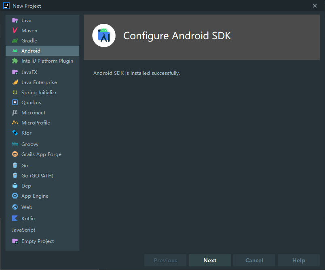The image size is (325, 270).
Task: Cancel the New Project wizard
Action: [x=254, y=260]
